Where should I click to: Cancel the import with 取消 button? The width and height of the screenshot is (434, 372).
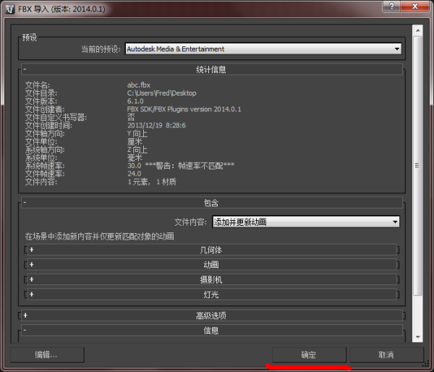coord(386,355)
